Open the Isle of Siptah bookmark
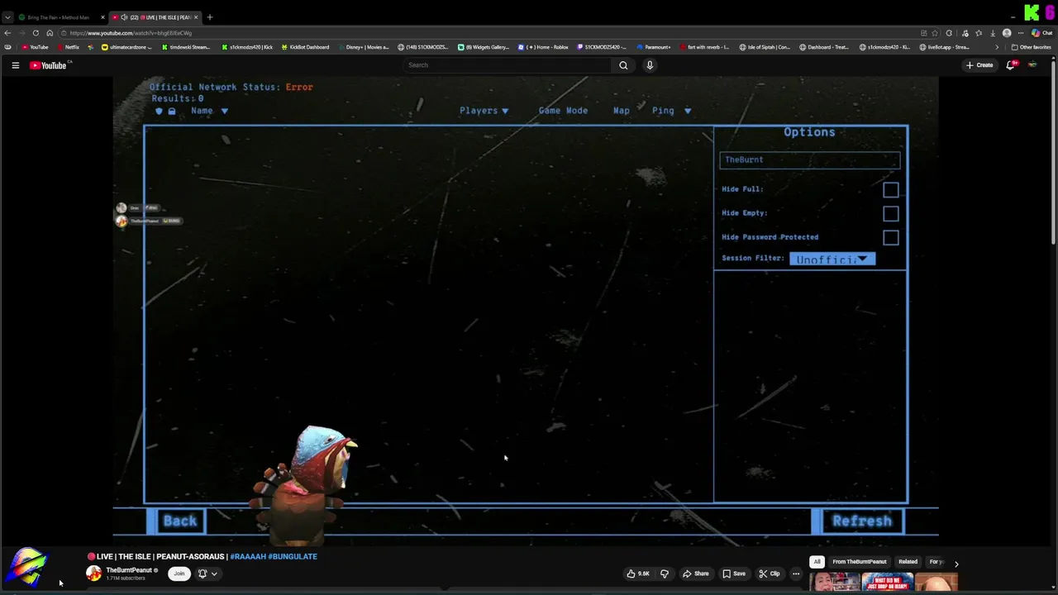 click(765, 47)
